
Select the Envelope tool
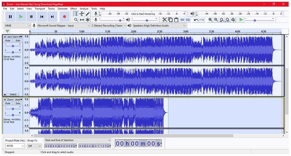82,14
